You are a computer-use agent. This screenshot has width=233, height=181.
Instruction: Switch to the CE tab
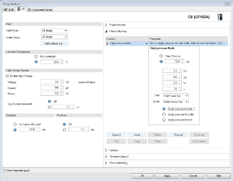coord(21,9)
